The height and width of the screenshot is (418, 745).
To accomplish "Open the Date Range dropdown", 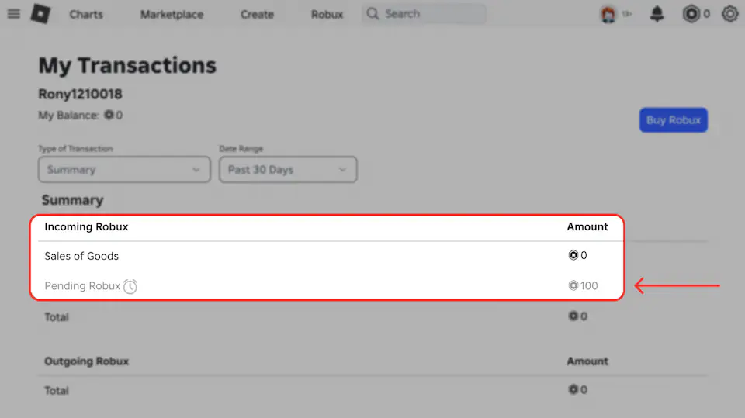I will click(x=287, y=170).
